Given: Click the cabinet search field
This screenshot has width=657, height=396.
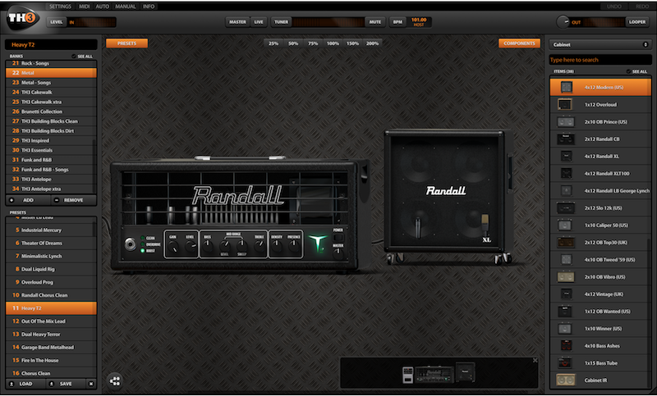Looking at the screenshot, I should click(x=600, y=60).
